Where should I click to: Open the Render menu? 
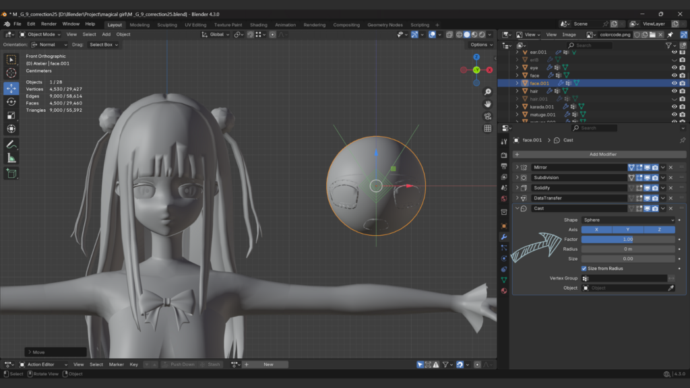coord(49,24)
